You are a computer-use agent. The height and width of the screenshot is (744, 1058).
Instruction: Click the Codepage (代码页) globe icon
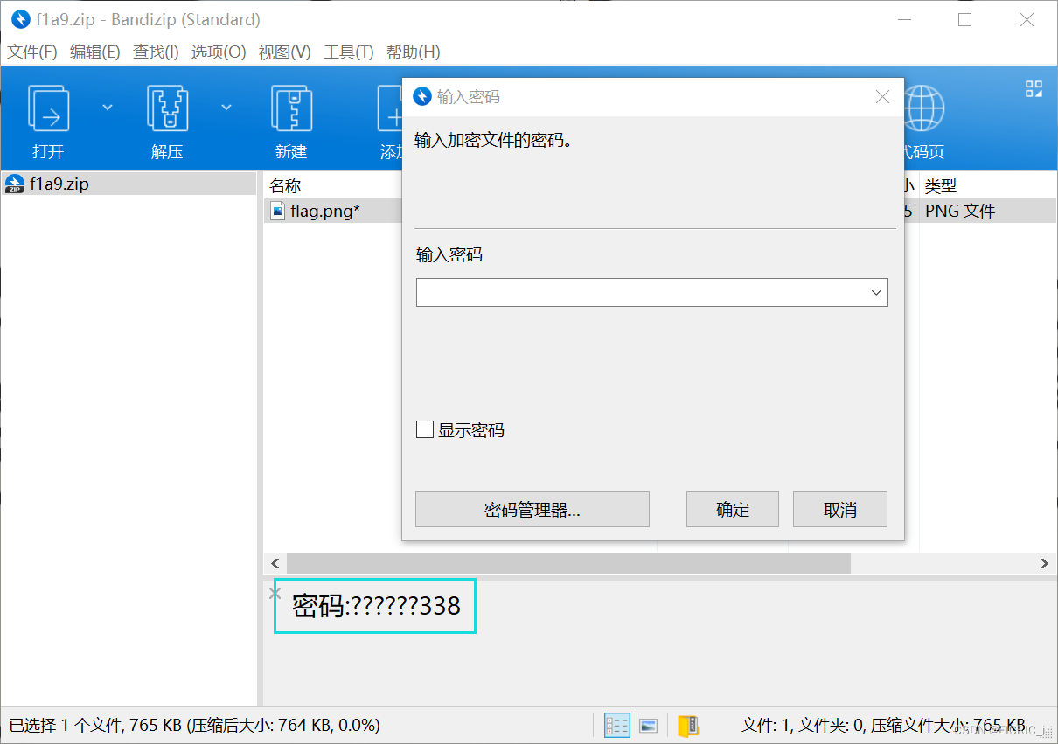(924, 108)
